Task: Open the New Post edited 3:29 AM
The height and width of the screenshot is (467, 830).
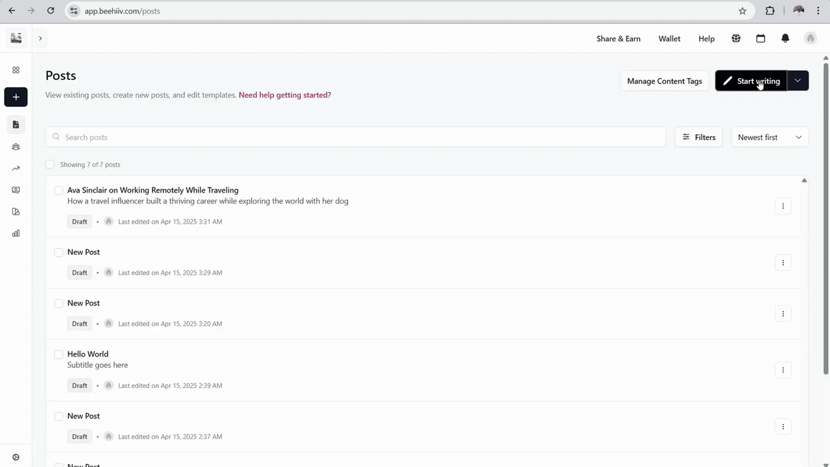Action: click(84, 252)
